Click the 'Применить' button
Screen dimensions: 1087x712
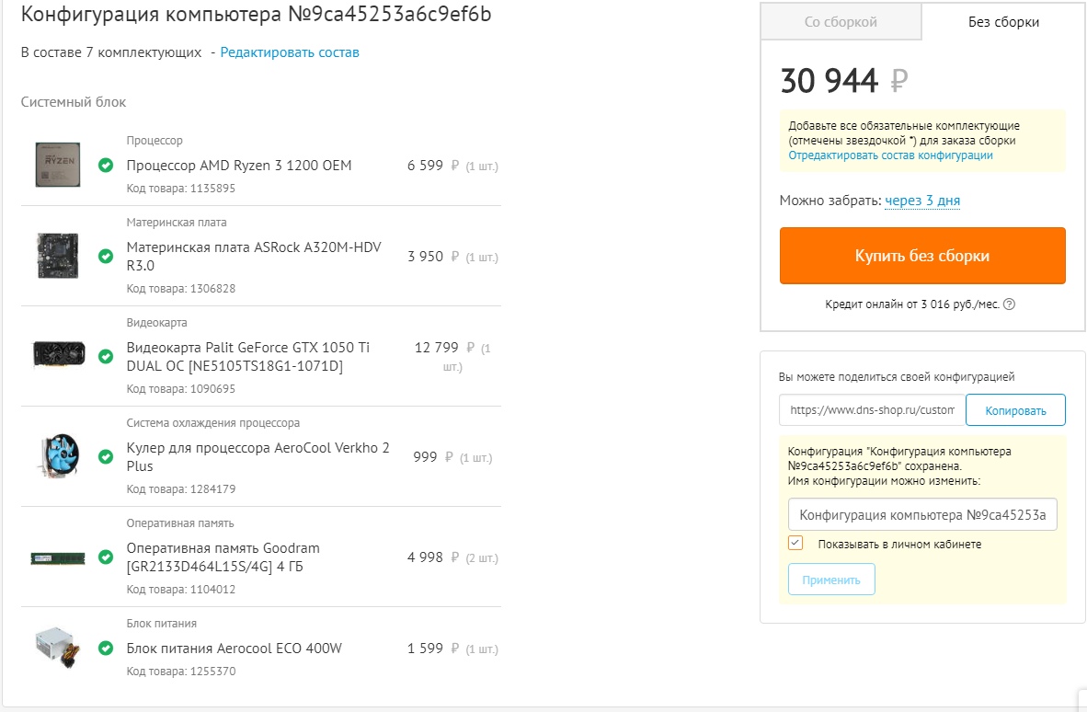(x=831, y=580)
